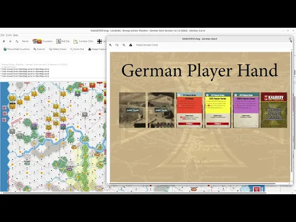The height and width of the screenshot is (222, 296).
Task: Click the German Hand vertical scrollbar
Action: point(292,112)
